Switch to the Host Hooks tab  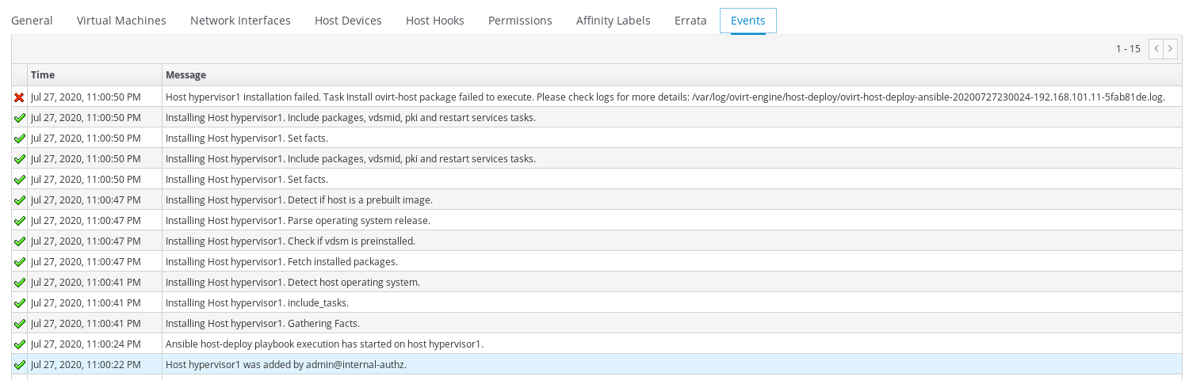pyautogui.click(x=434, y=21)
